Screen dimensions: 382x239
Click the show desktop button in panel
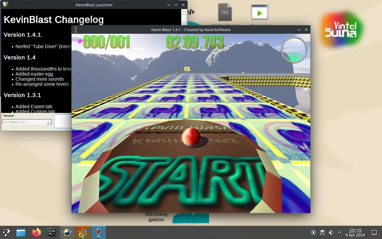pyautogui.click(x=374, y=232)
